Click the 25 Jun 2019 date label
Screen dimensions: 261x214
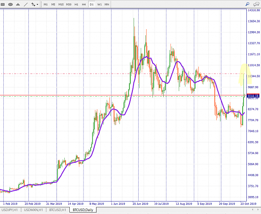tap(140, 204)
